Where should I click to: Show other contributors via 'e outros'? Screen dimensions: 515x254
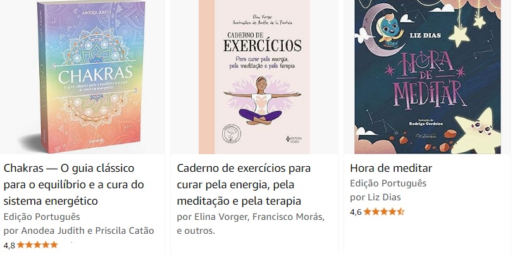click(x=195, y=231)
